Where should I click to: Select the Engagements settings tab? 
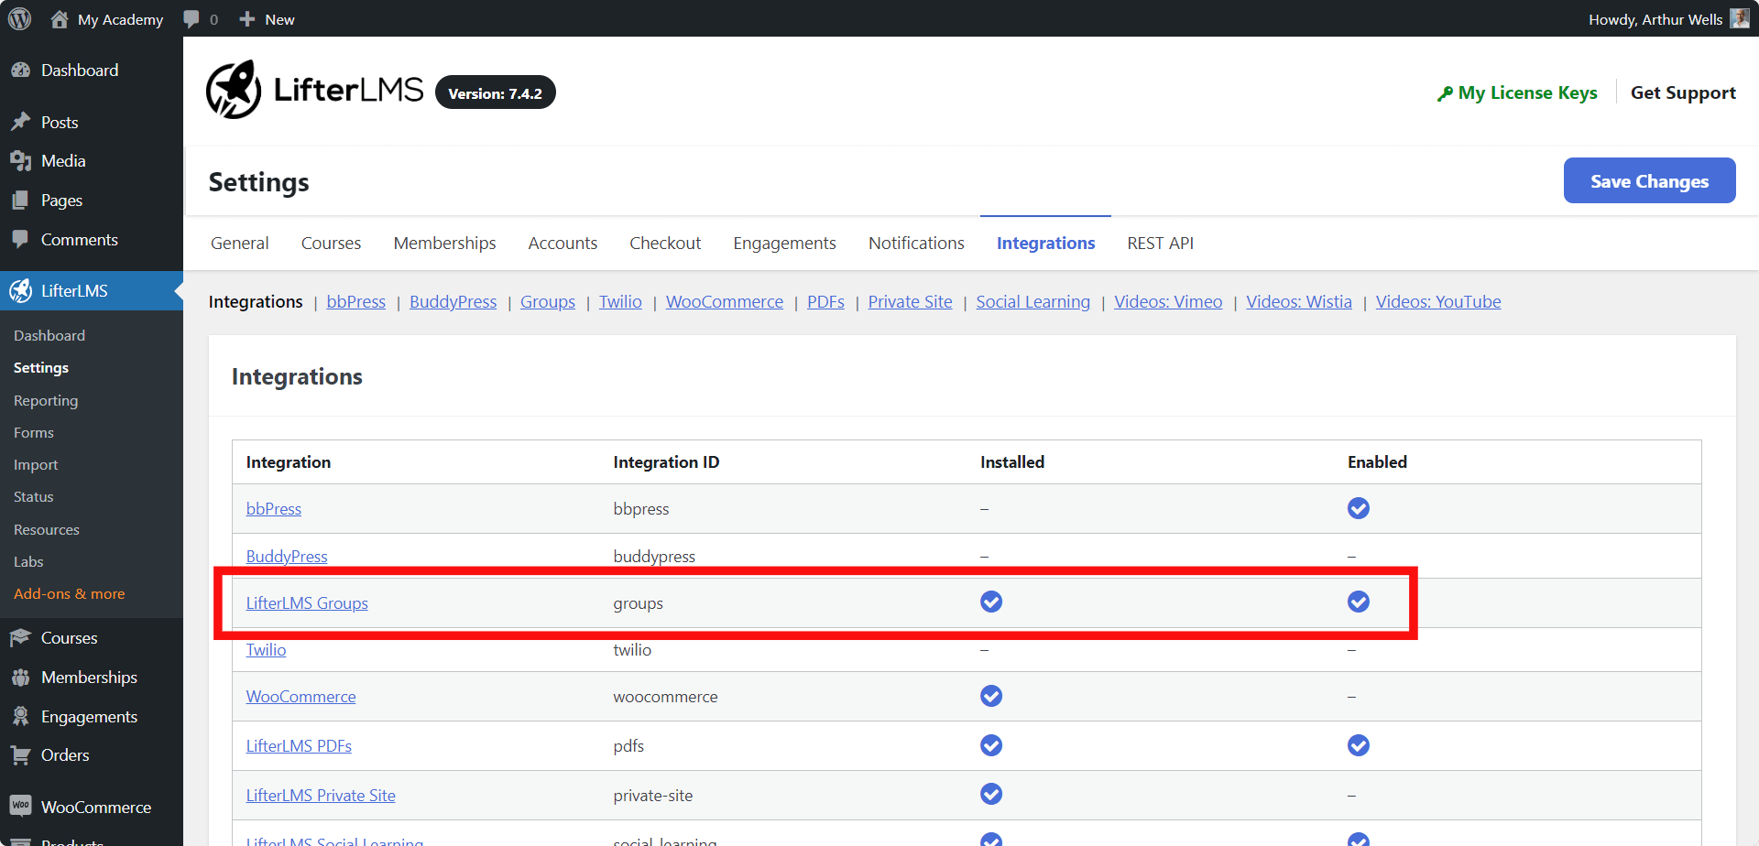point(784,244)
